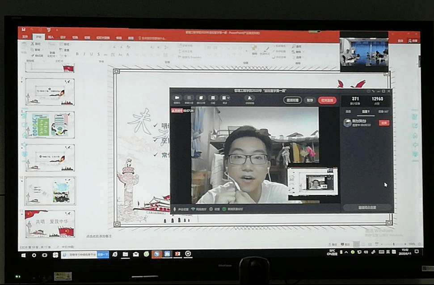The height and width of the screenshot is (285, 434).
Task: Switch to the Home ribbon tab
Action: coord(38,37)
